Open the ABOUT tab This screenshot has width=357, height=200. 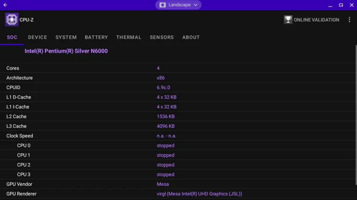(191, 37)
